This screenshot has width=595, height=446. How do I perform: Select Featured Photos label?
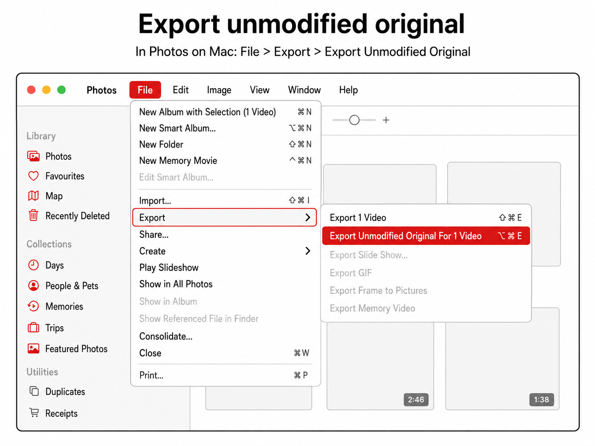pyautogui.click(x=76, y=349)
